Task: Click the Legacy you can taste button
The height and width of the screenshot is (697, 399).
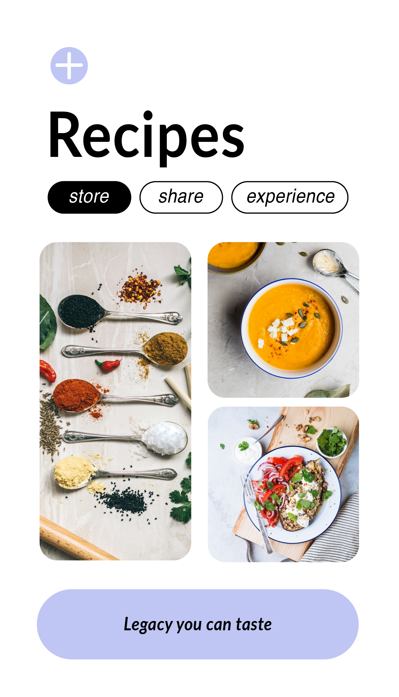Action: click(197, 624)
